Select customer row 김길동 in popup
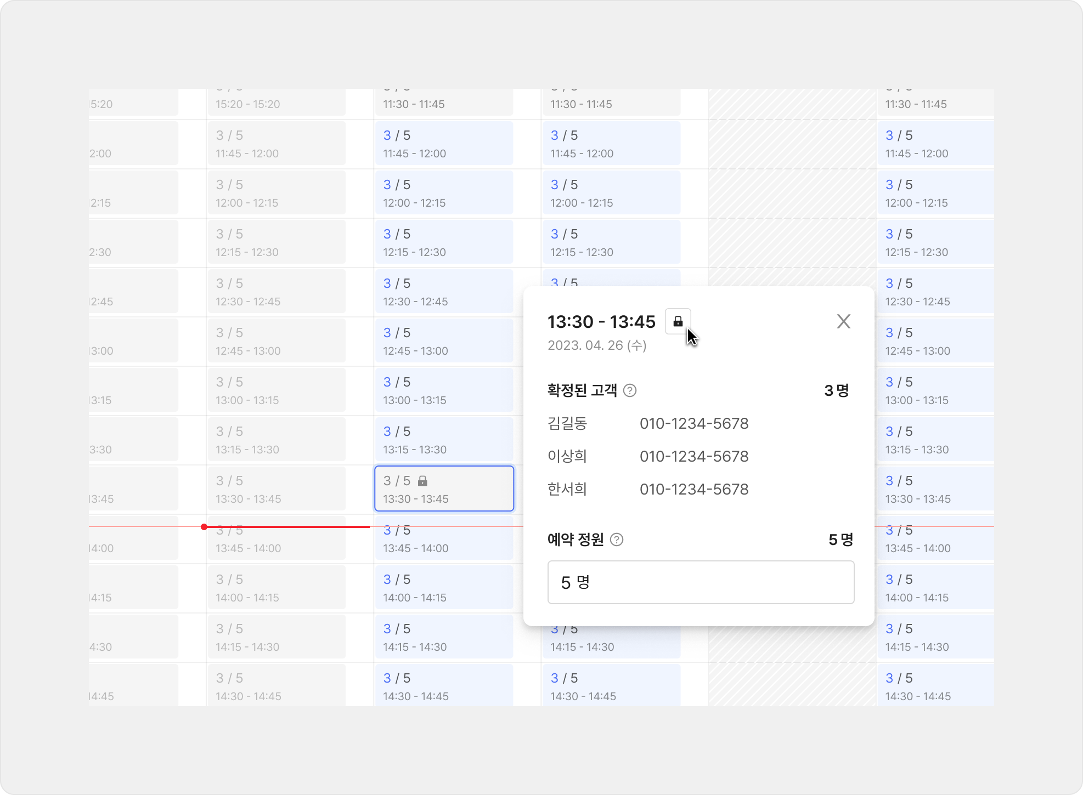The width and height of the screenshot is (1083, 795). 568,423
